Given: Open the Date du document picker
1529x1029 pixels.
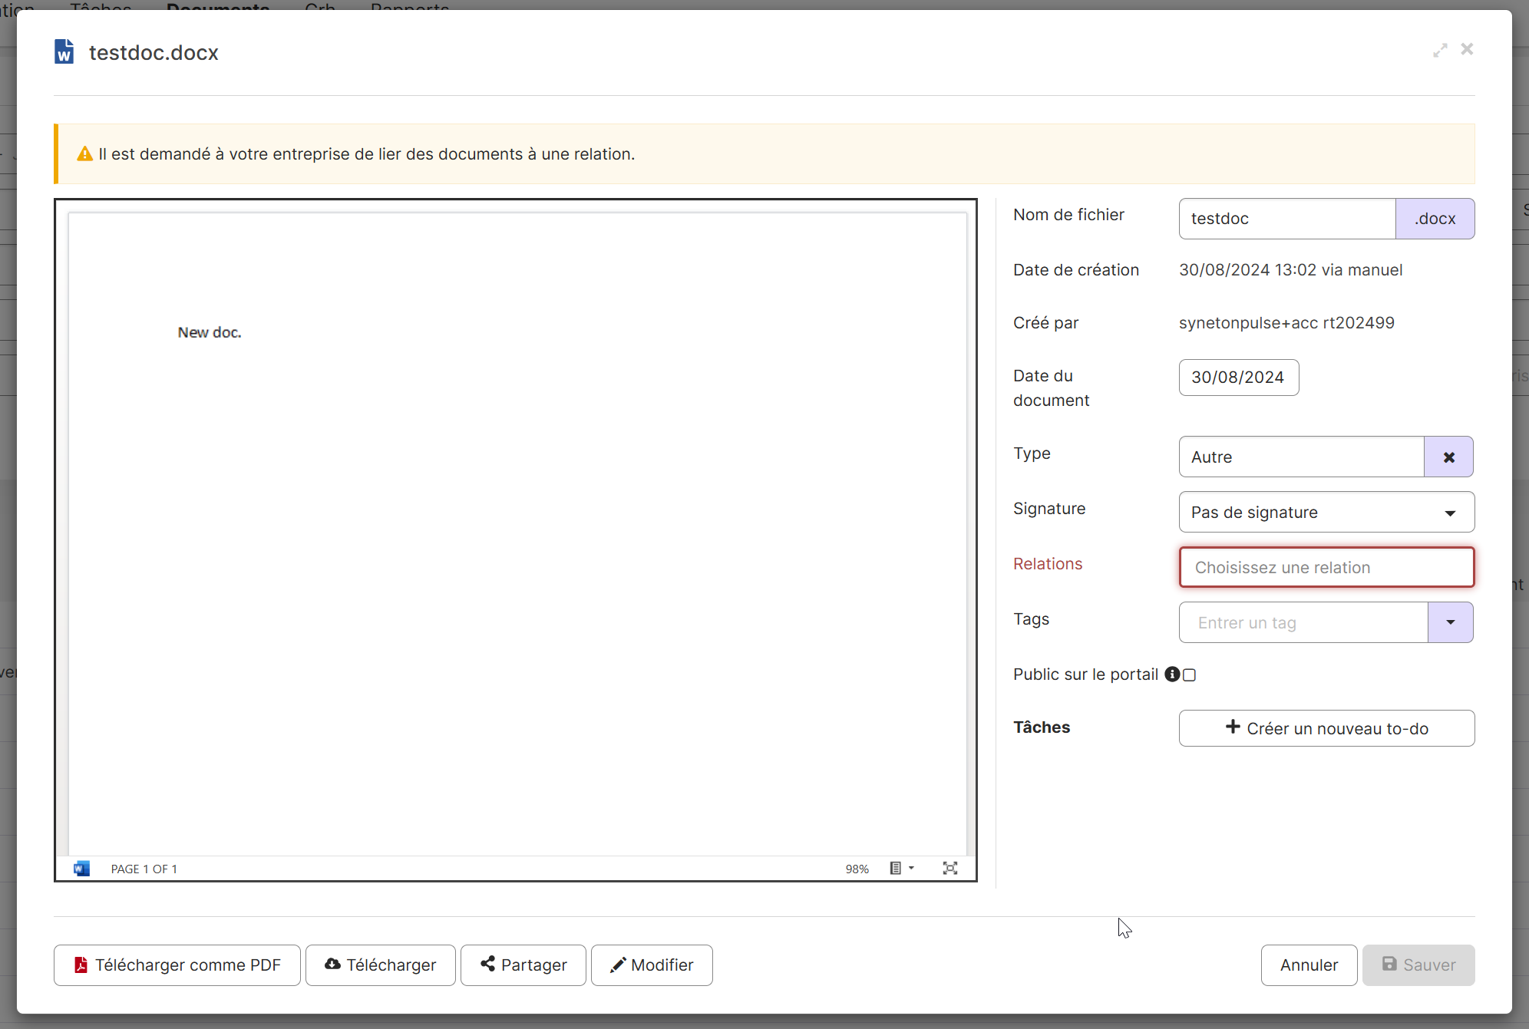Looking at the screenshot, I should click(1238, 378).
